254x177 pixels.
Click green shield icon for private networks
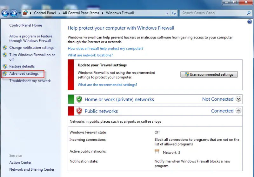click(x=79, y=99)
